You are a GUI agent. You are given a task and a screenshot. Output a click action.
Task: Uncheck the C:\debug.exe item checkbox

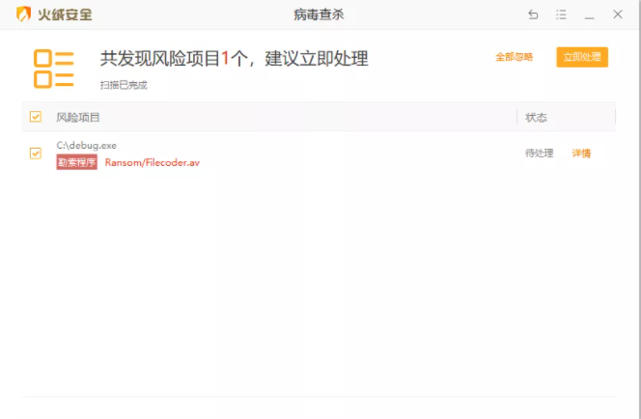(x=36, y=154)
